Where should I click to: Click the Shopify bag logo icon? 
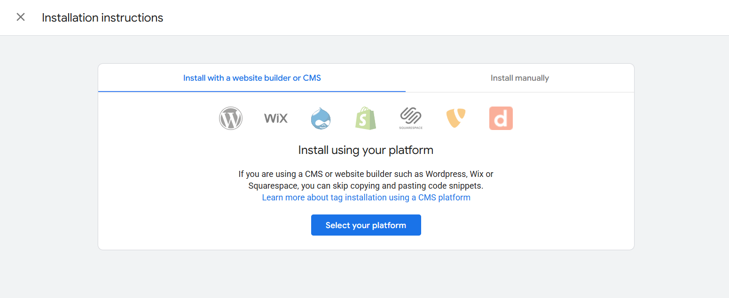point(366,118)
